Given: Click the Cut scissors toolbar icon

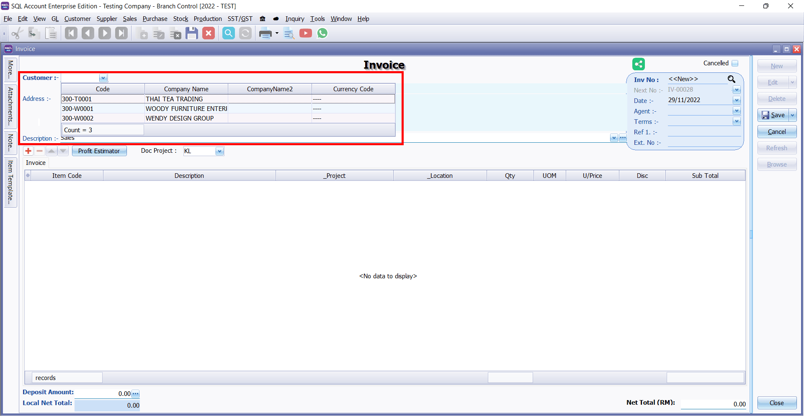Looking at the screenshot, I should [x=17, y=33].
